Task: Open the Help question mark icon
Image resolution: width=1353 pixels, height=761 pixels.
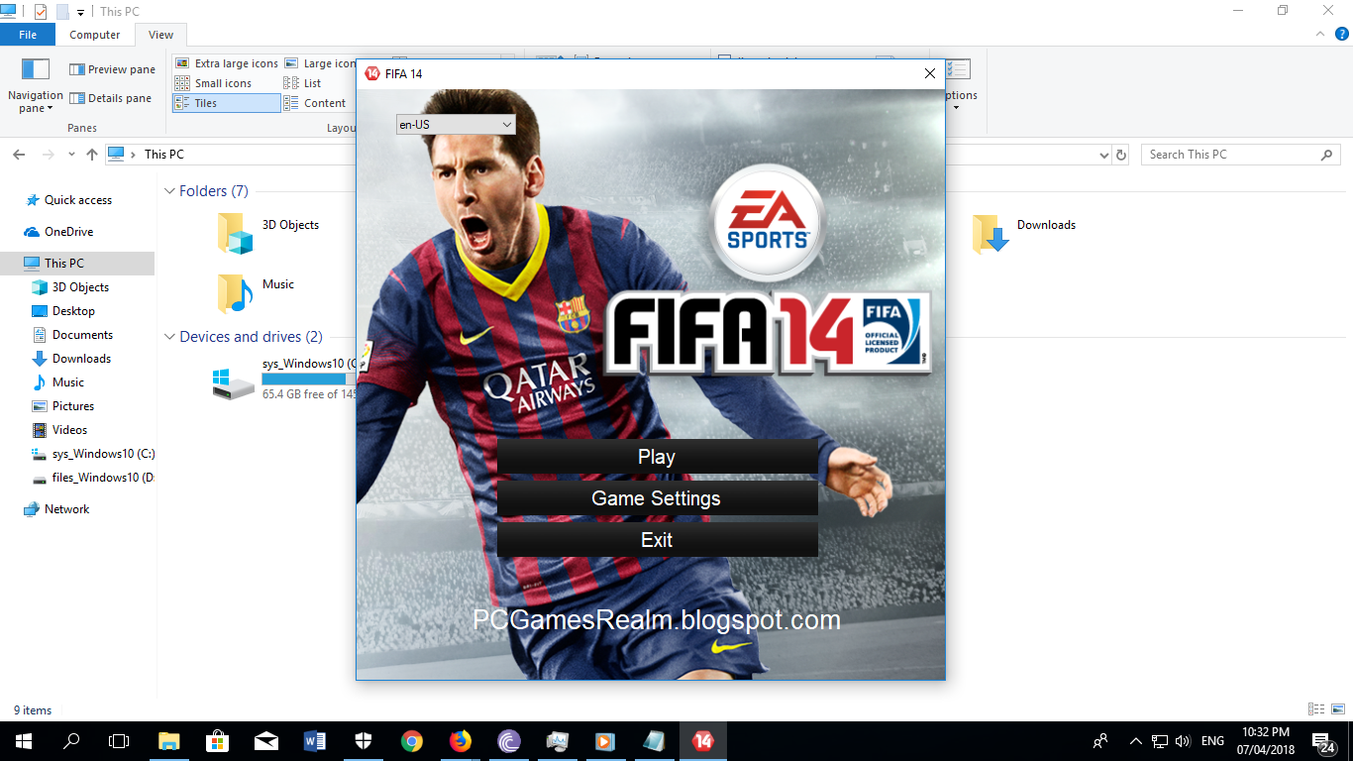Action: 1342,35
